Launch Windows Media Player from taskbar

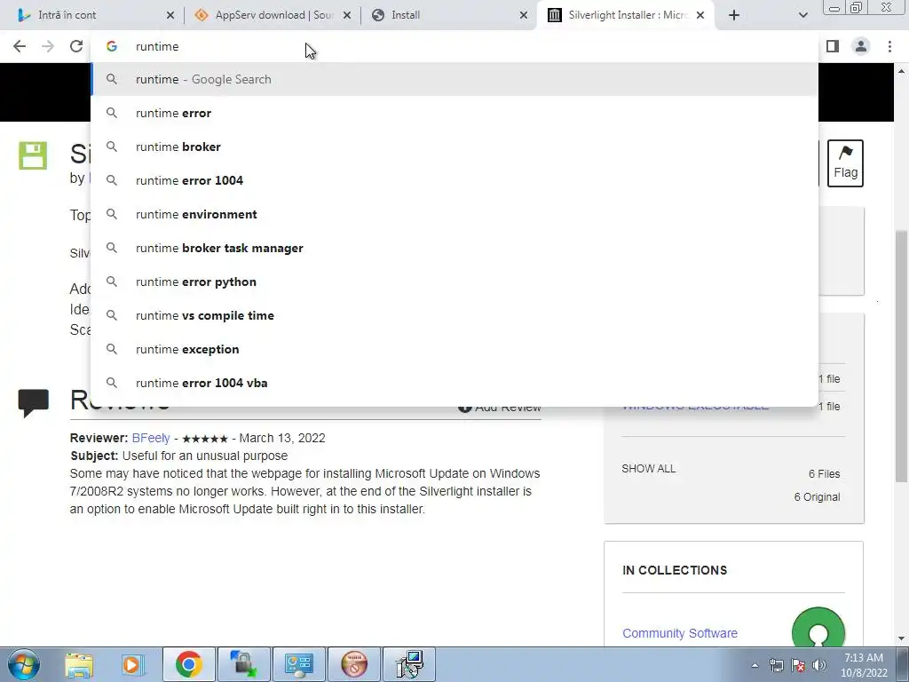tap(132, 664)
